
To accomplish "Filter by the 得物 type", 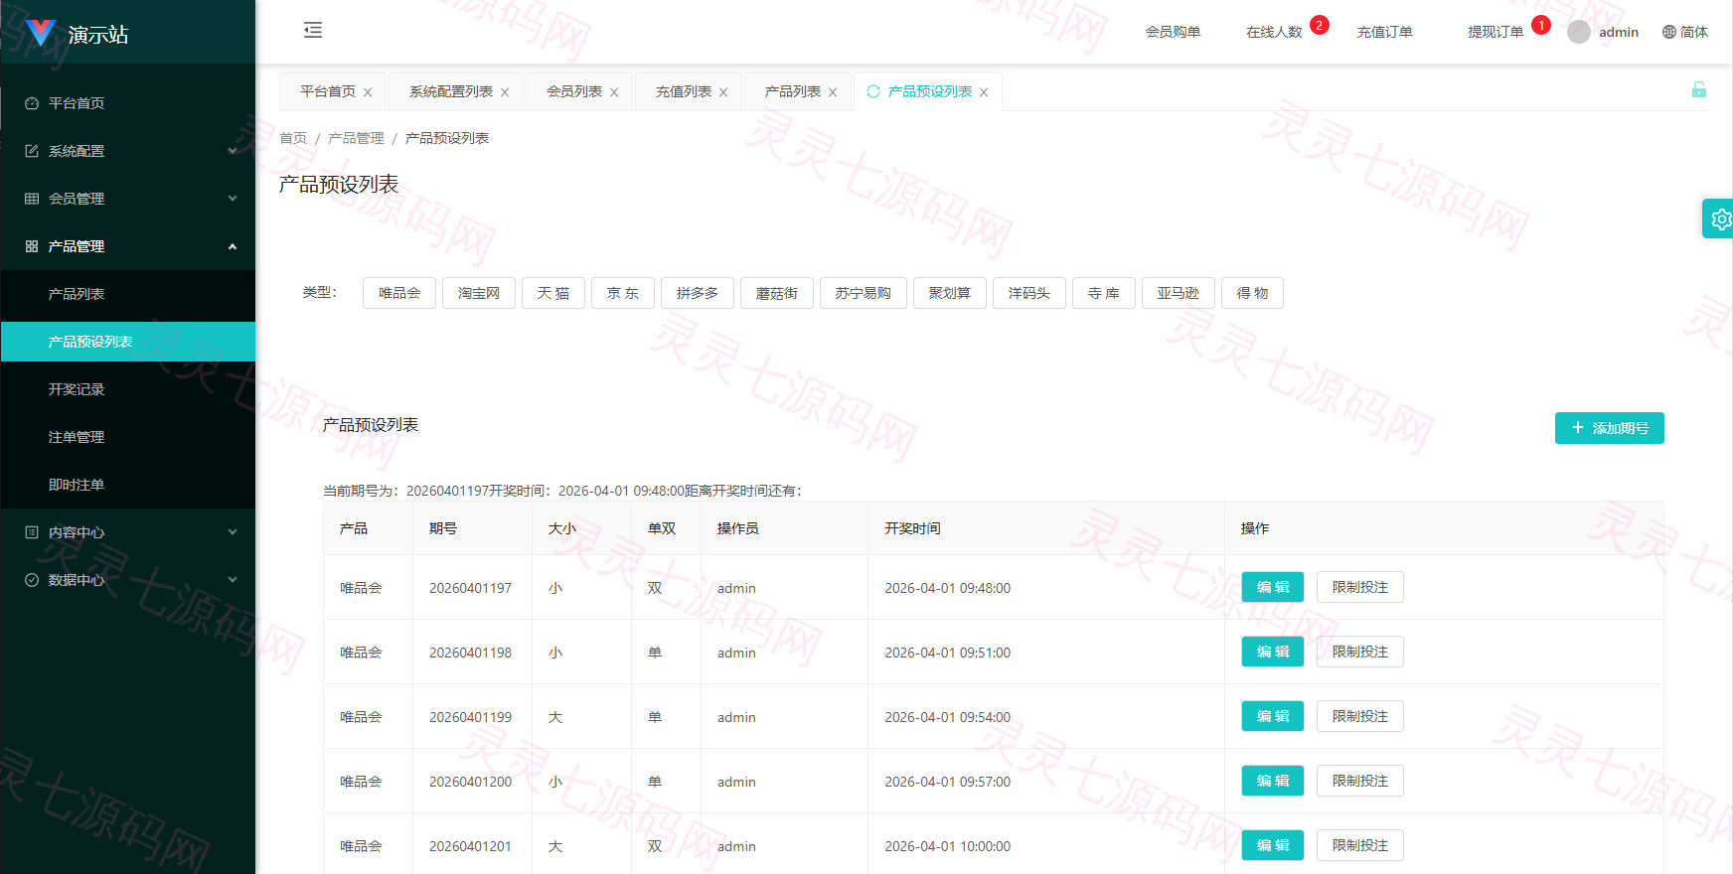I will pos(1252,293).
